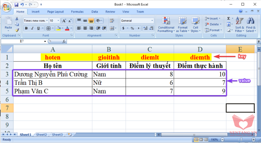Select cell A3 with Dương Nguyễn Phú Cường
The height and width of the screenshot is (143, 261).
[x=52, y=74]
